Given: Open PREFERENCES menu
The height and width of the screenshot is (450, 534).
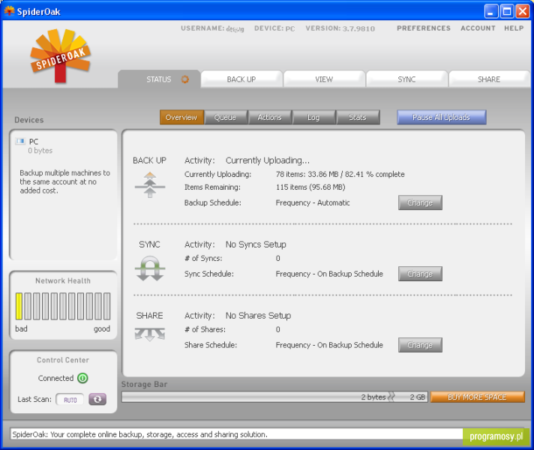Looking at the screenshot, I should tap(424, 28).
